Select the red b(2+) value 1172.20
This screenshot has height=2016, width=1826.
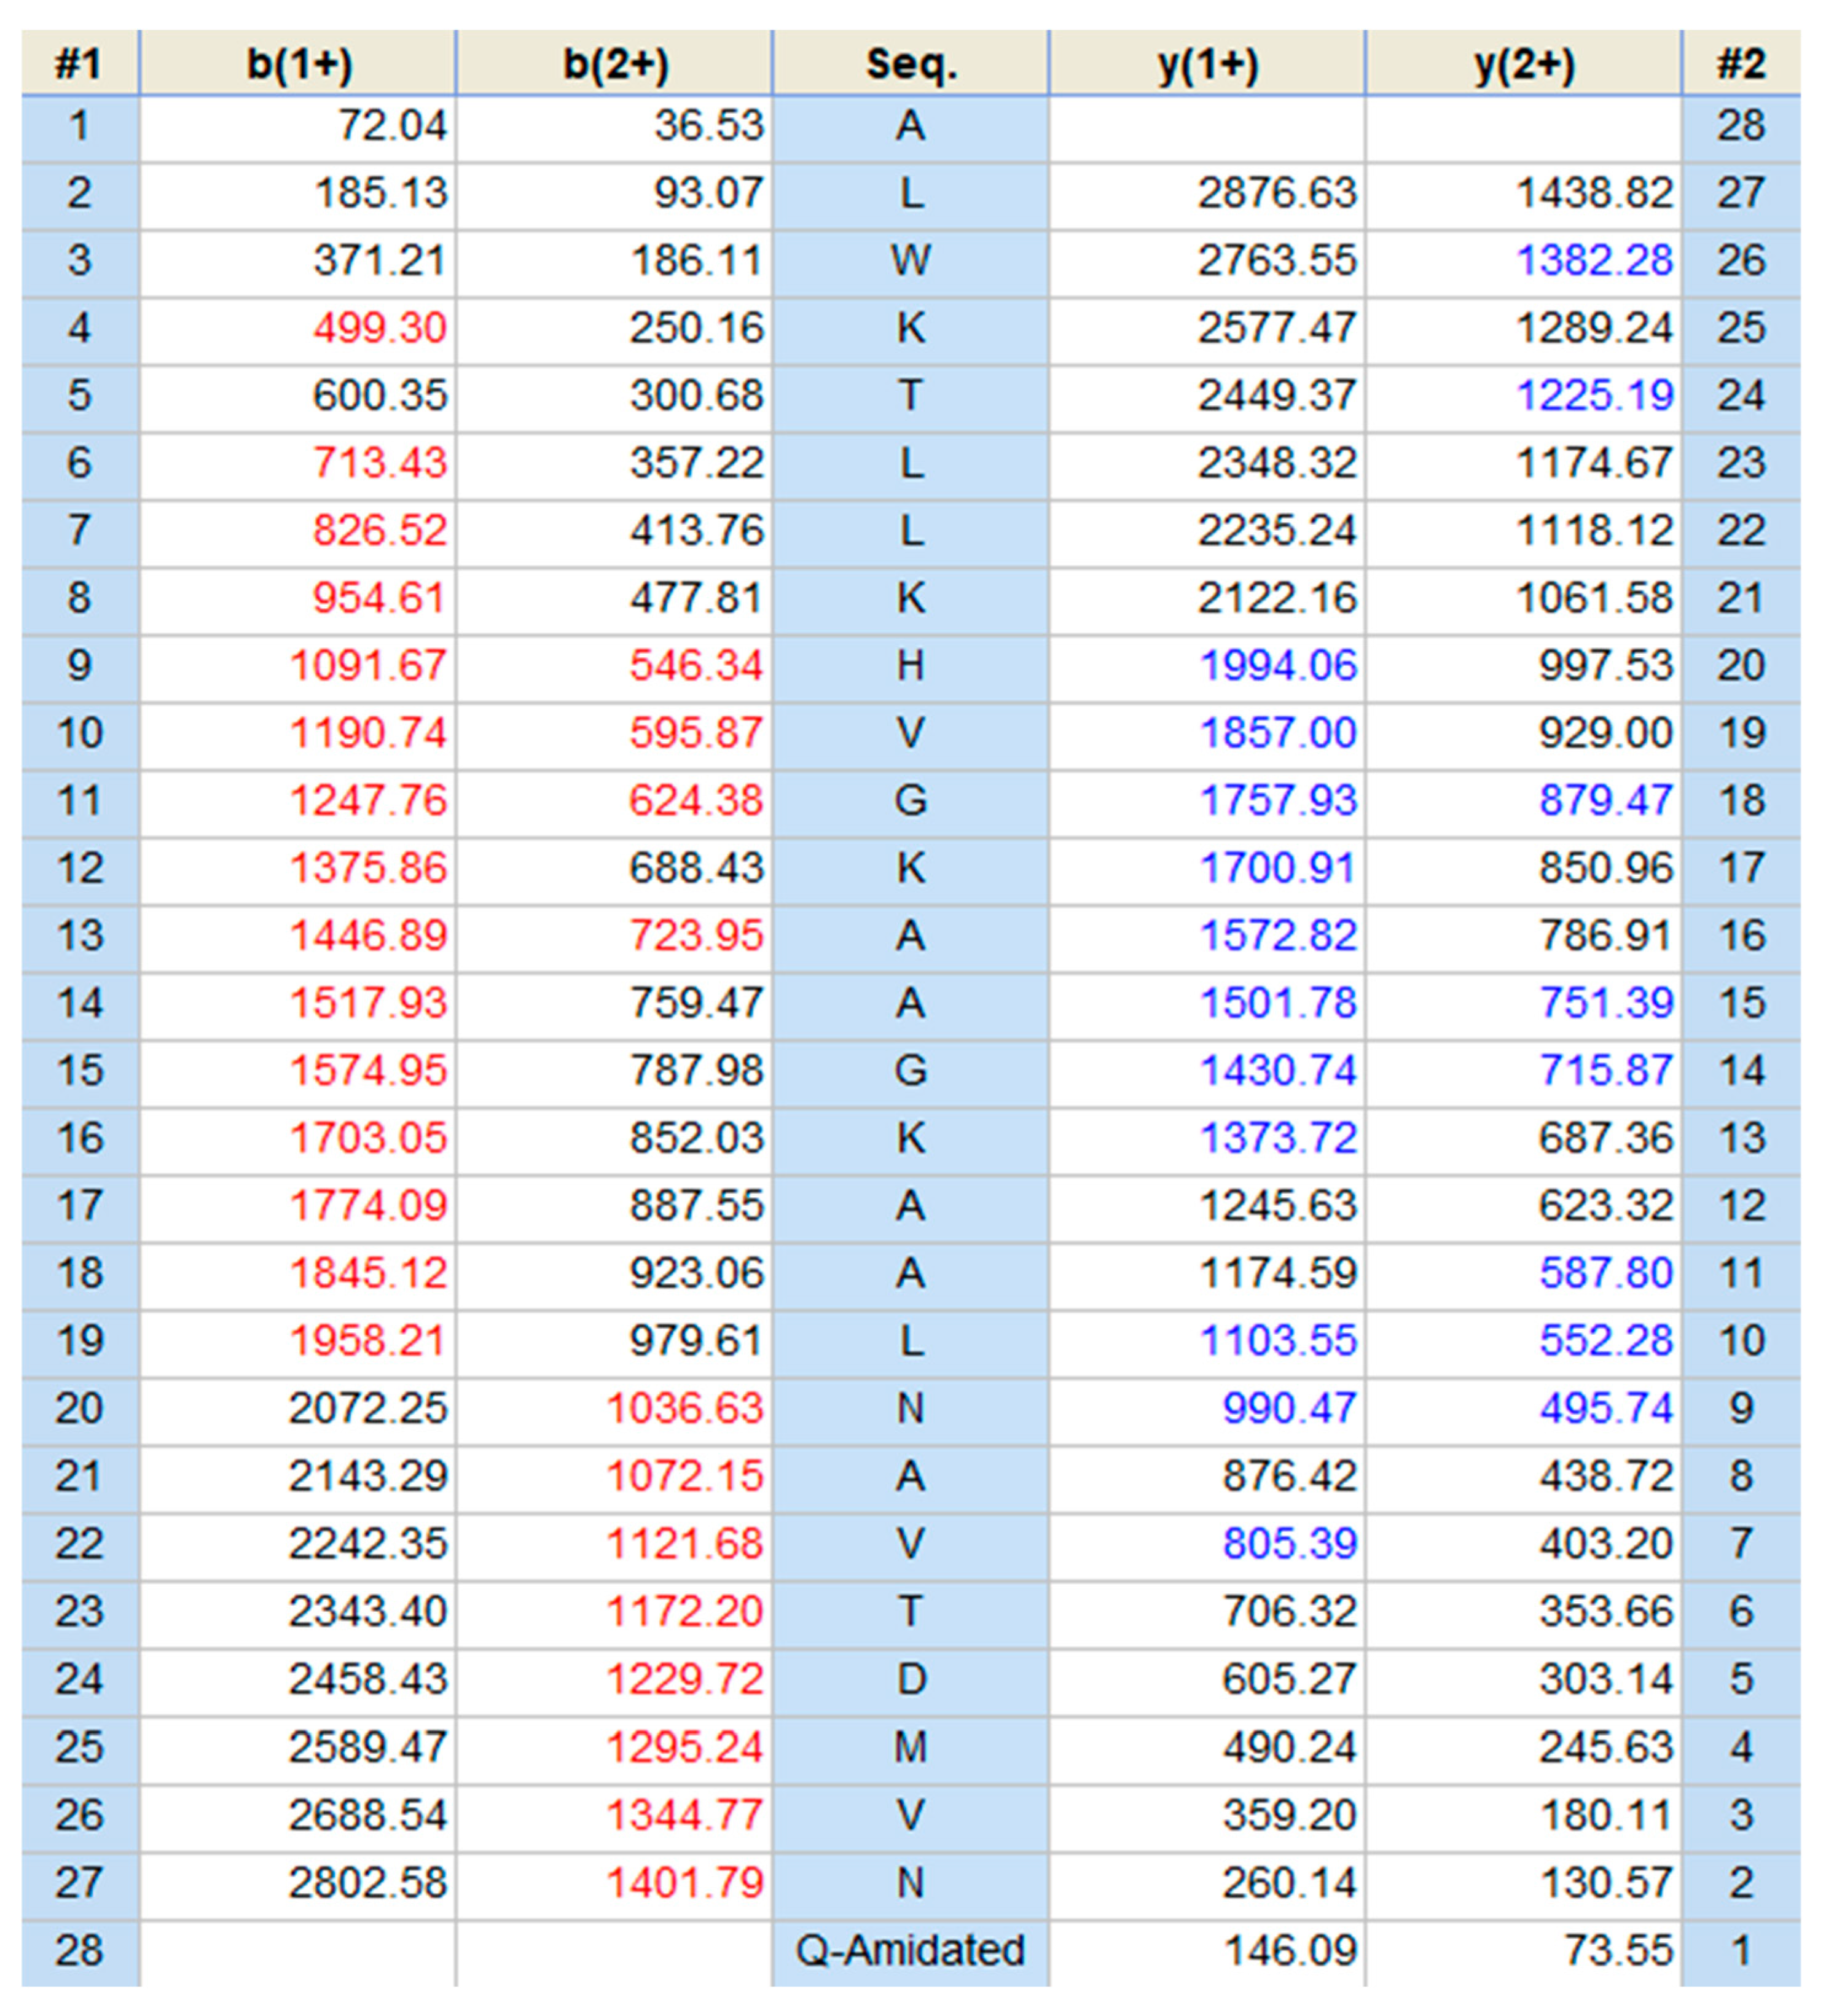(x=684, y=1612)
